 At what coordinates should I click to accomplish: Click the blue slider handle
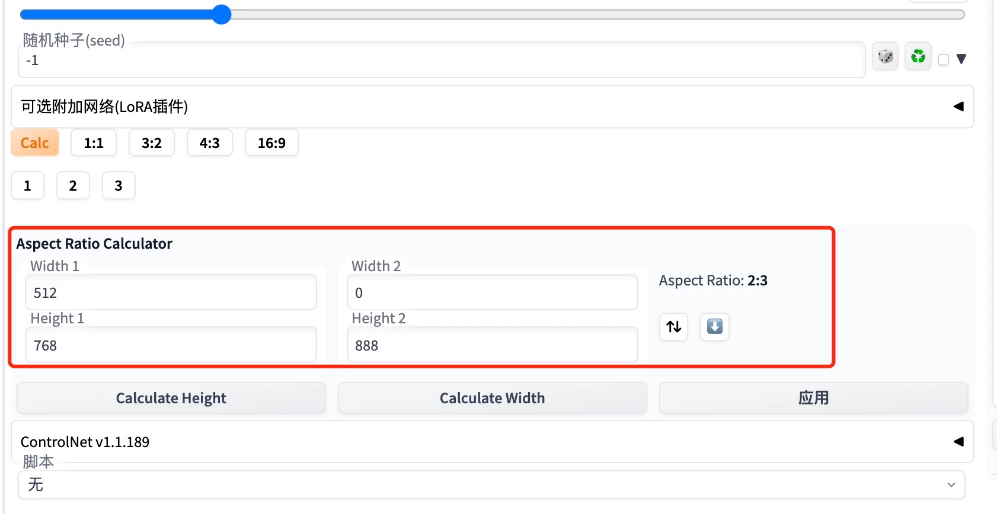pyautogui.click(x=221, y=14)
